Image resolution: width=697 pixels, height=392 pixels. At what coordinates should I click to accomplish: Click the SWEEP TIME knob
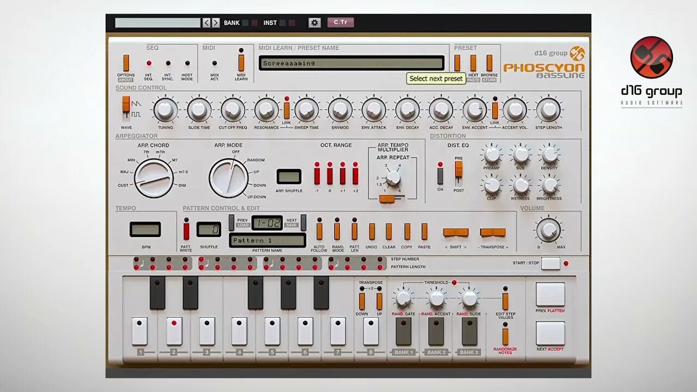[307, 110]
